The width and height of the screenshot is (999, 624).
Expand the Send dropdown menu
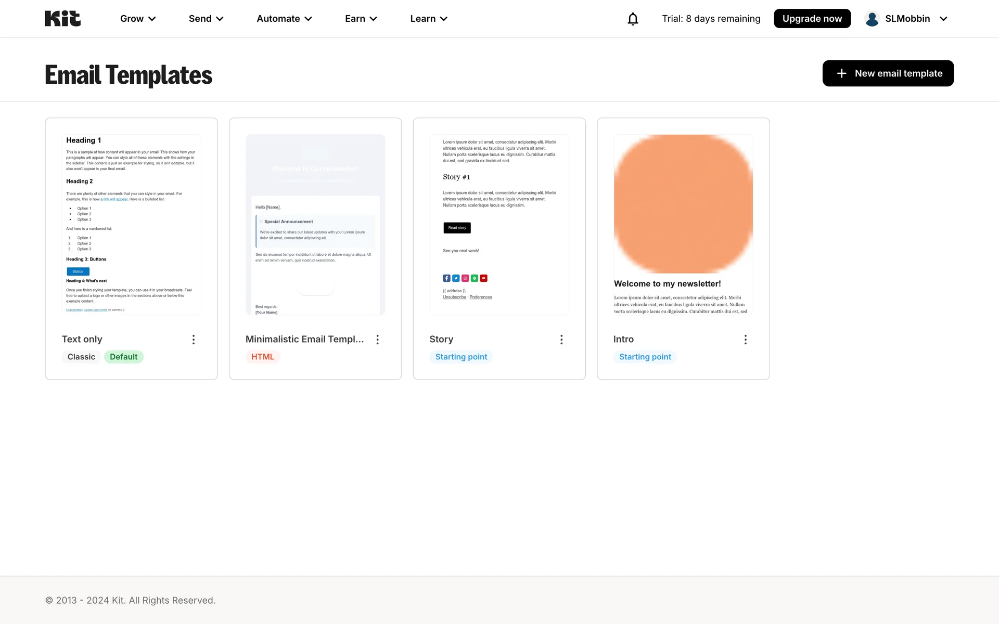tap(206, 19)
